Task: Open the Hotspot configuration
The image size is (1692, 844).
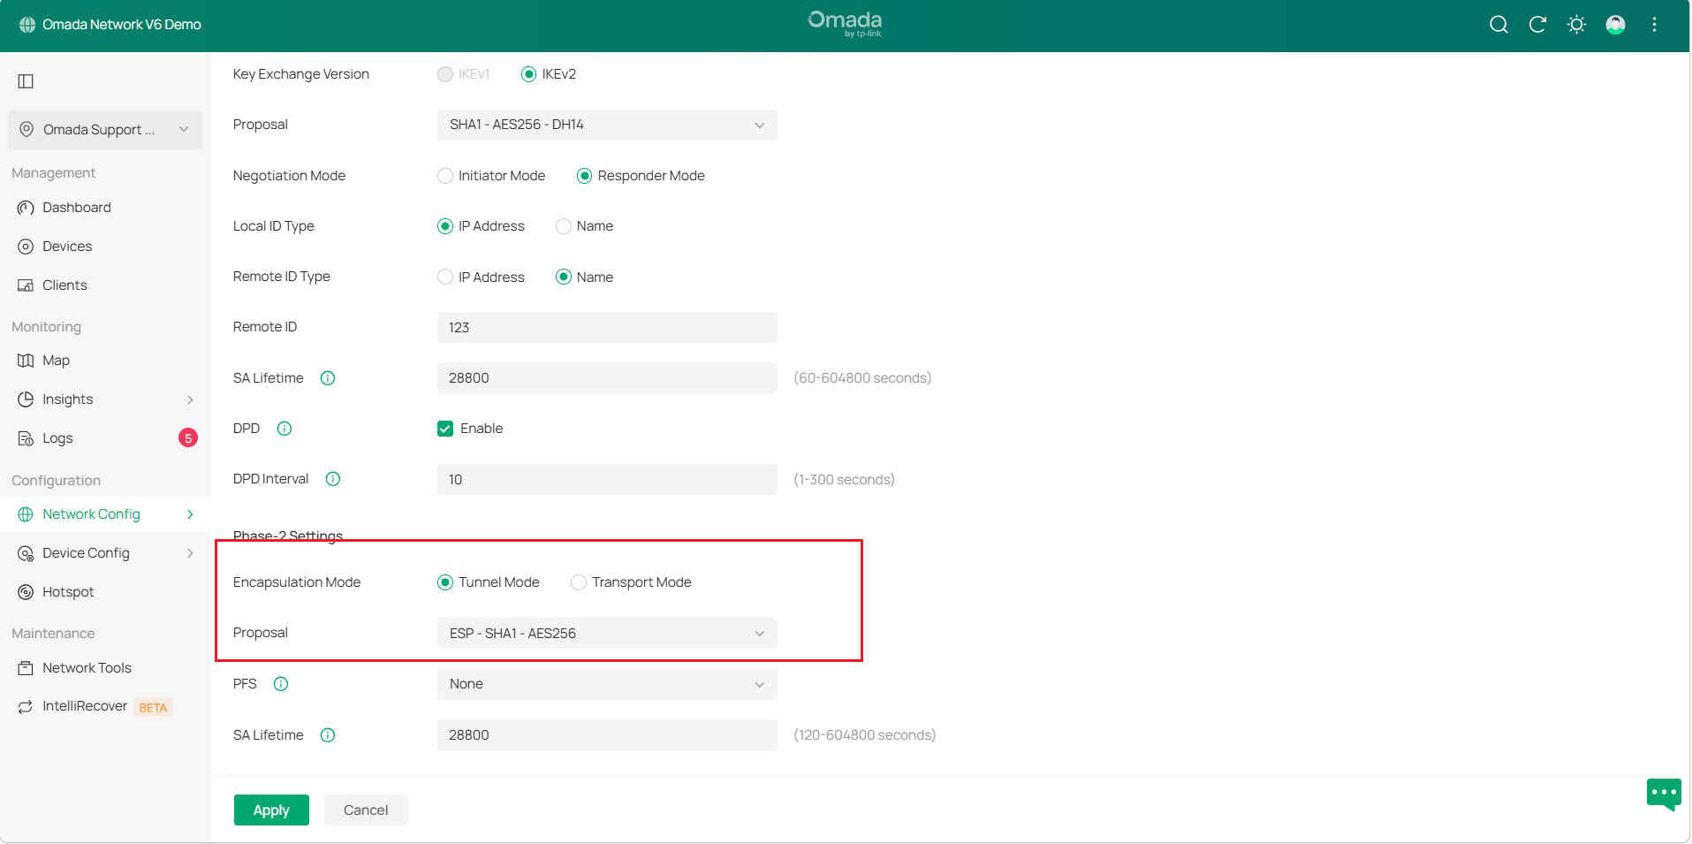Action: [x=70, y=591]
